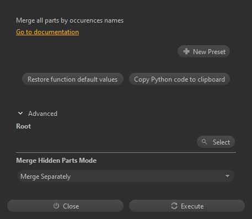This screenshot has width=252, height=219.
Task: Collapse the Advanced section with its chevron
Action: point(20,113)
